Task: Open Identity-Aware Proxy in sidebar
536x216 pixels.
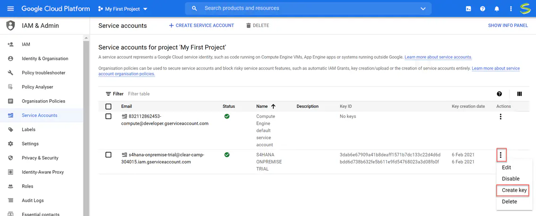Action: (x=42, y=172)
